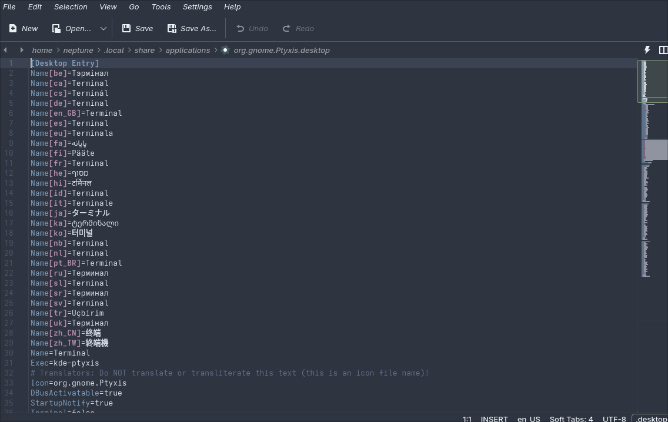Select the org.gnome.Ptyxis.desktop breadcrumb
Image resolution: width=668 pixels, height=422 pixels.
282,50
